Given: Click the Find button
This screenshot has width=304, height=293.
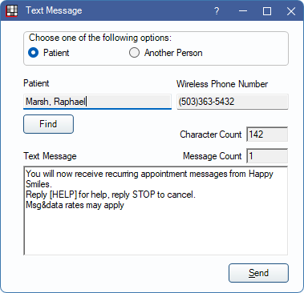Looking at the screenshot, I should (x=48, y=124).
